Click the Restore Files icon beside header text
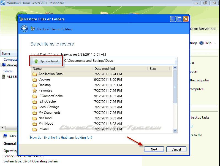The image size is (220, 166). pyautogui.click(x=32, y=29)
